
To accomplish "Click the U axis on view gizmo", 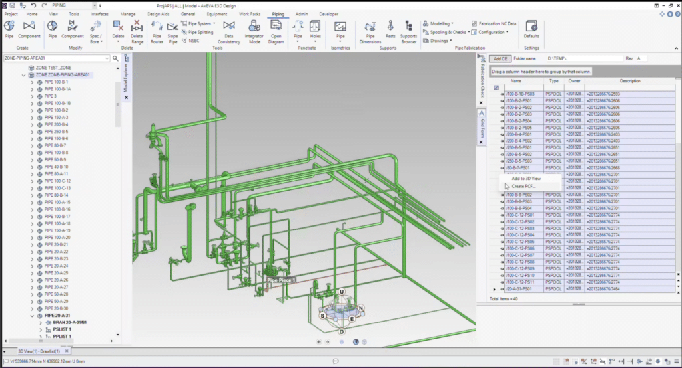I will pos(342,292).
